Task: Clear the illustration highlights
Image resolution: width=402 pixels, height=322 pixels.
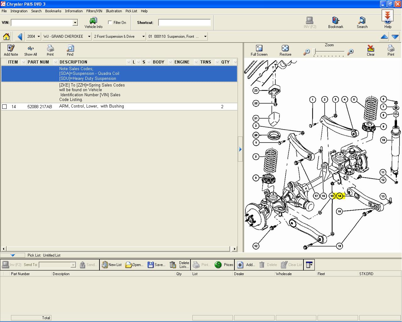Action: pyautogui.click(x=371, y=50)
